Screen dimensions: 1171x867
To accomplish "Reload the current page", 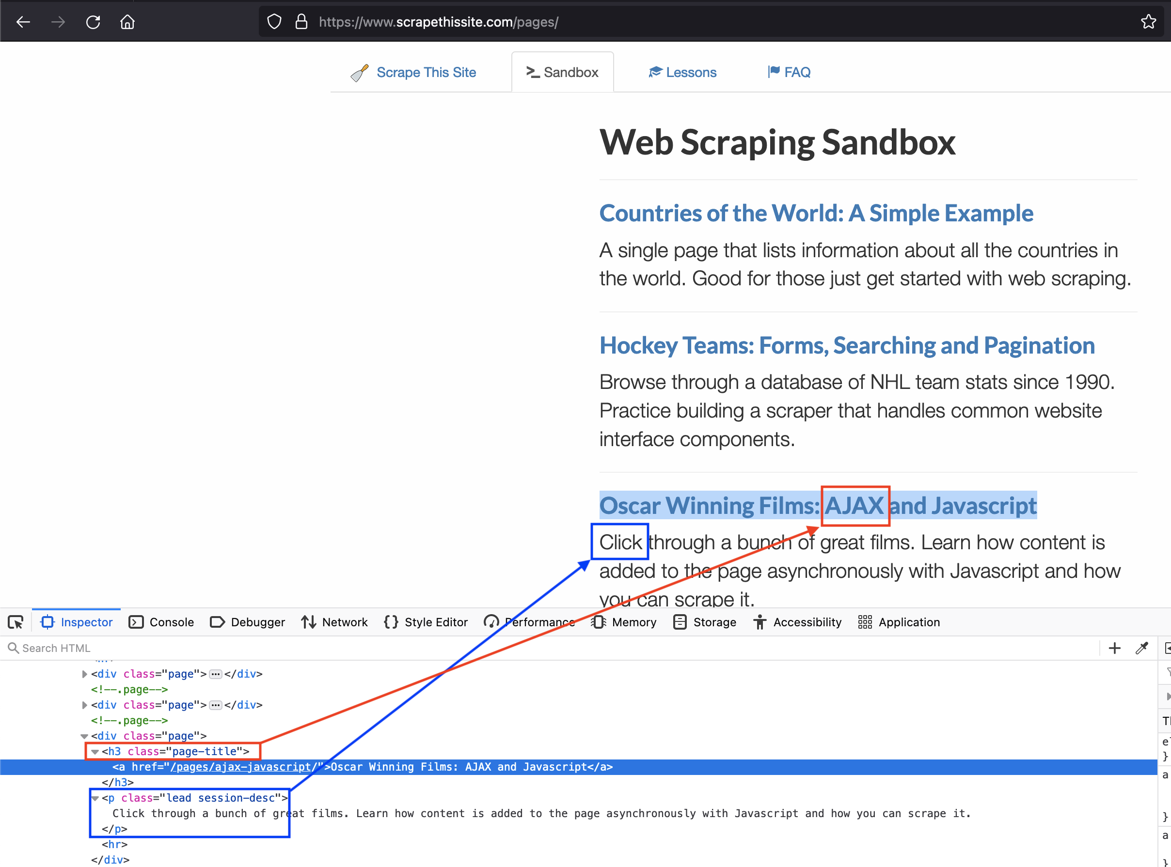I will 93,22.
